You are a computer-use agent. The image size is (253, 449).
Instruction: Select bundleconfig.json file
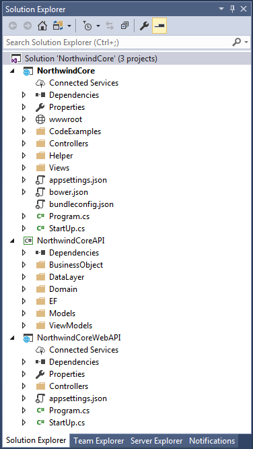(81, 204)
